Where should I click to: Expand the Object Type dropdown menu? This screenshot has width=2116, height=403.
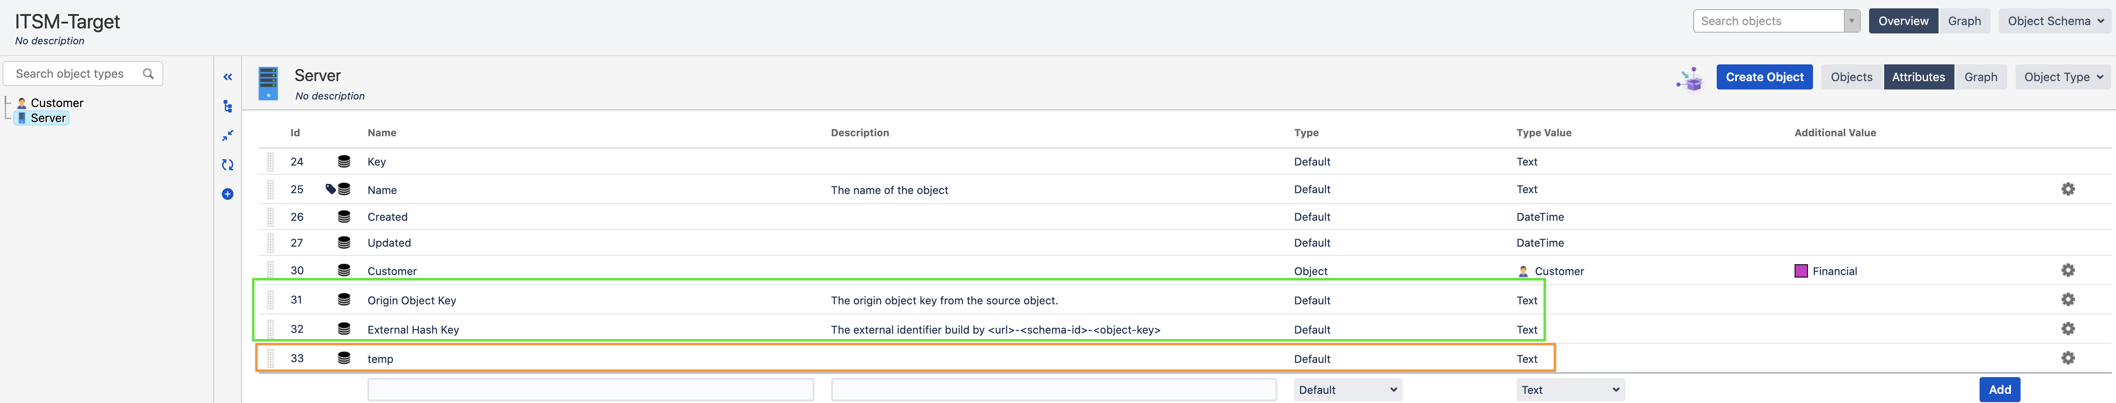[x=2062, y=77]
